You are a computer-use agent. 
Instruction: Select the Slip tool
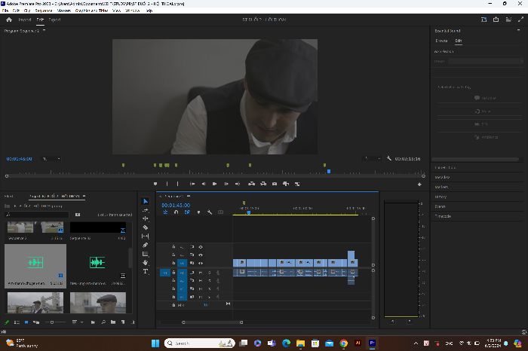146,236
